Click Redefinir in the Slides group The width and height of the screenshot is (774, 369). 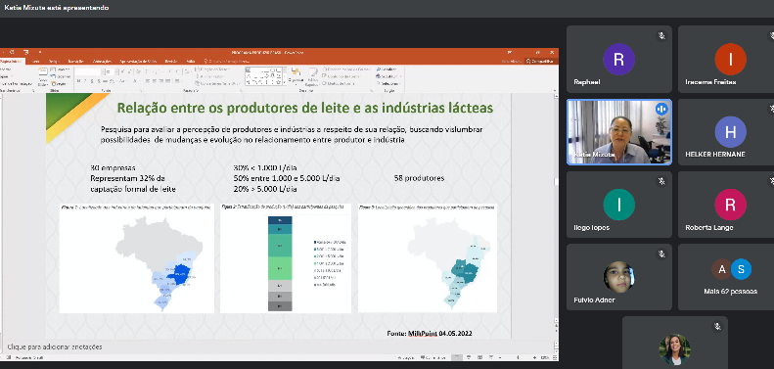pos(61,76)
